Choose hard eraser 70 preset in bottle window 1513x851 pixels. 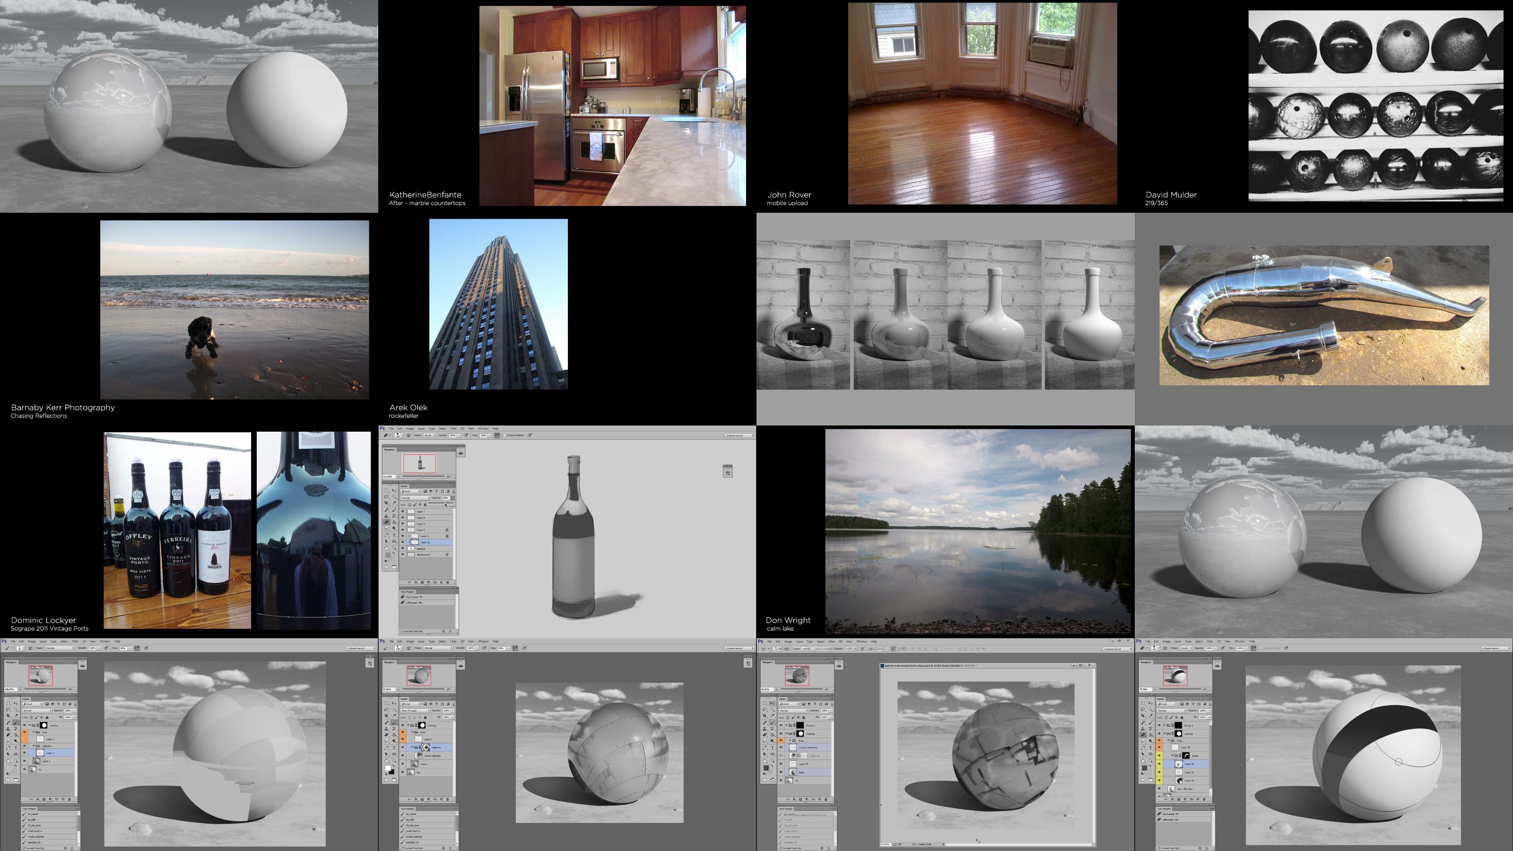click(x=427, y=597)
